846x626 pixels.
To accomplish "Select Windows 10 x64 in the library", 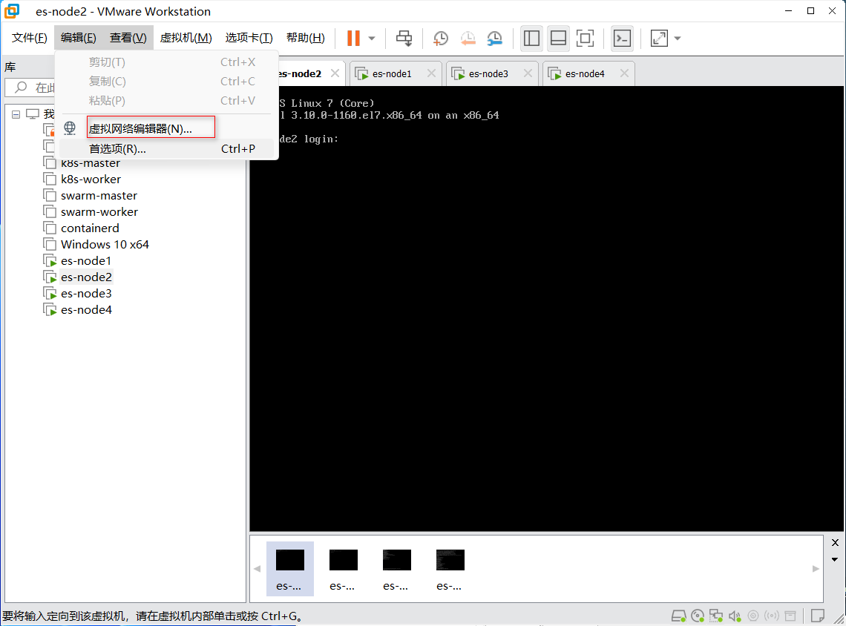I will (x=105, y=244).
